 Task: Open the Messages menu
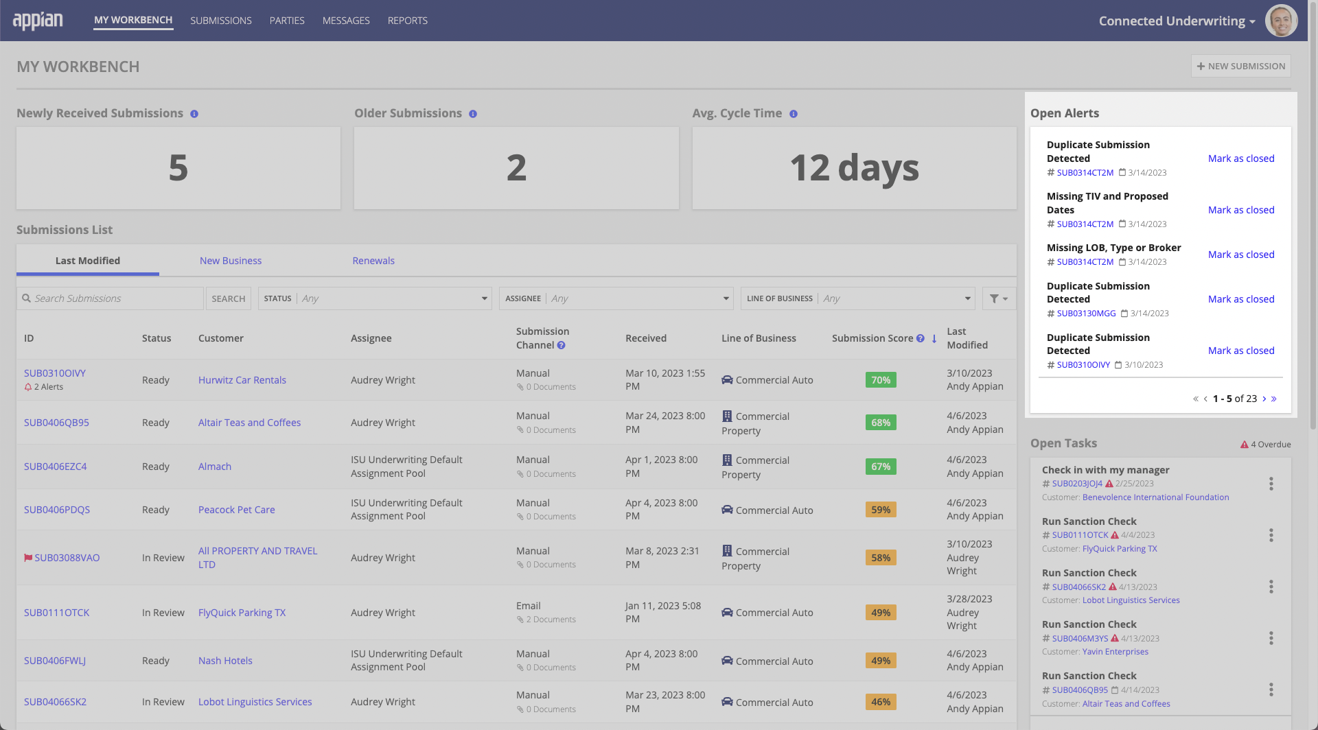pyautogui.click(x=346, y=21)
